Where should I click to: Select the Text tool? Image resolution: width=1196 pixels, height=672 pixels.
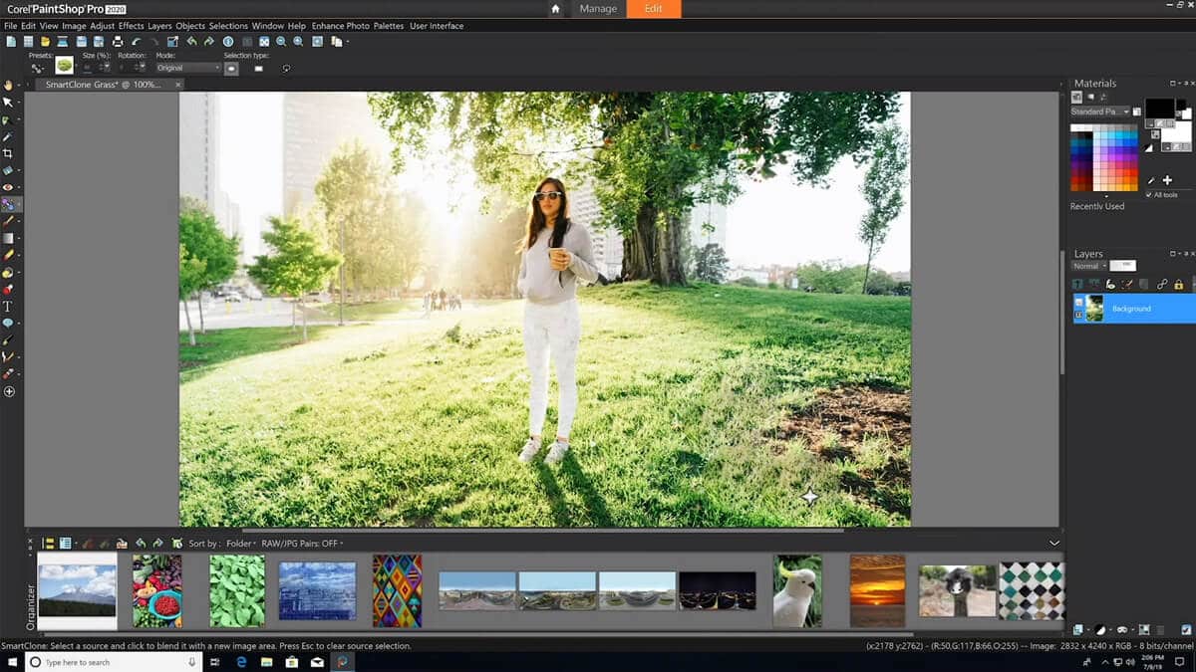(8, 307)
